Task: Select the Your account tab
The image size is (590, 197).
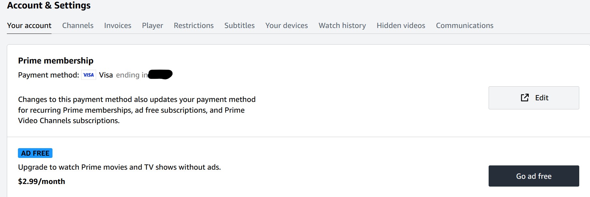Action: pos(29,25)
